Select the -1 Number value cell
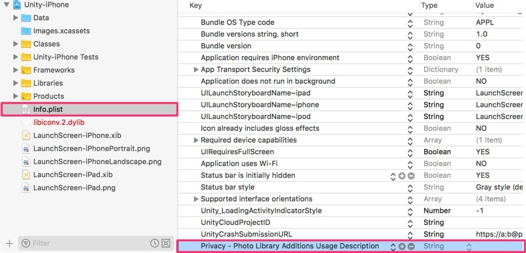The width and height of the screenshot is (526, 253). tap(481, 211)
